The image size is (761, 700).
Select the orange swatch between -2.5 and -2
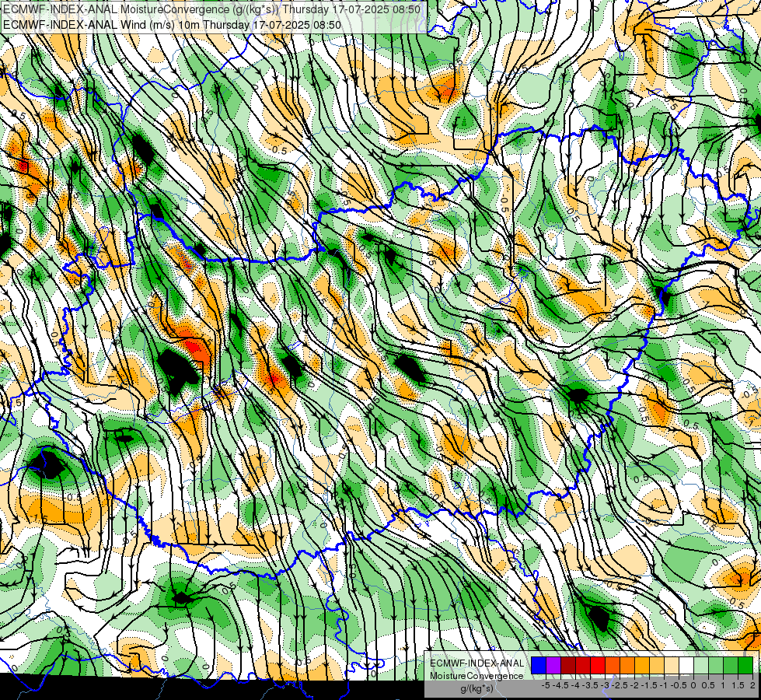pyautogui.click(x=627, y=666)
